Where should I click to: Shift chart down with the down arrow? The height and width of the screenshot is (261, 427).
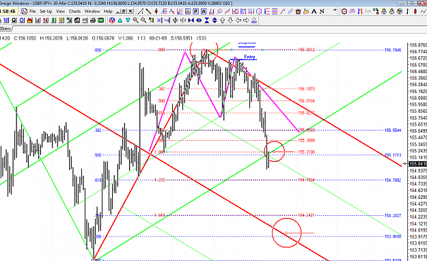point(230,20)
